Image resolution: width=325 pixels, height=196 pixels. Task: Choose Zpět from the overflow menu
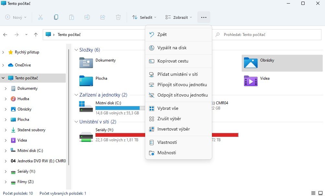(x=179, y=34)
